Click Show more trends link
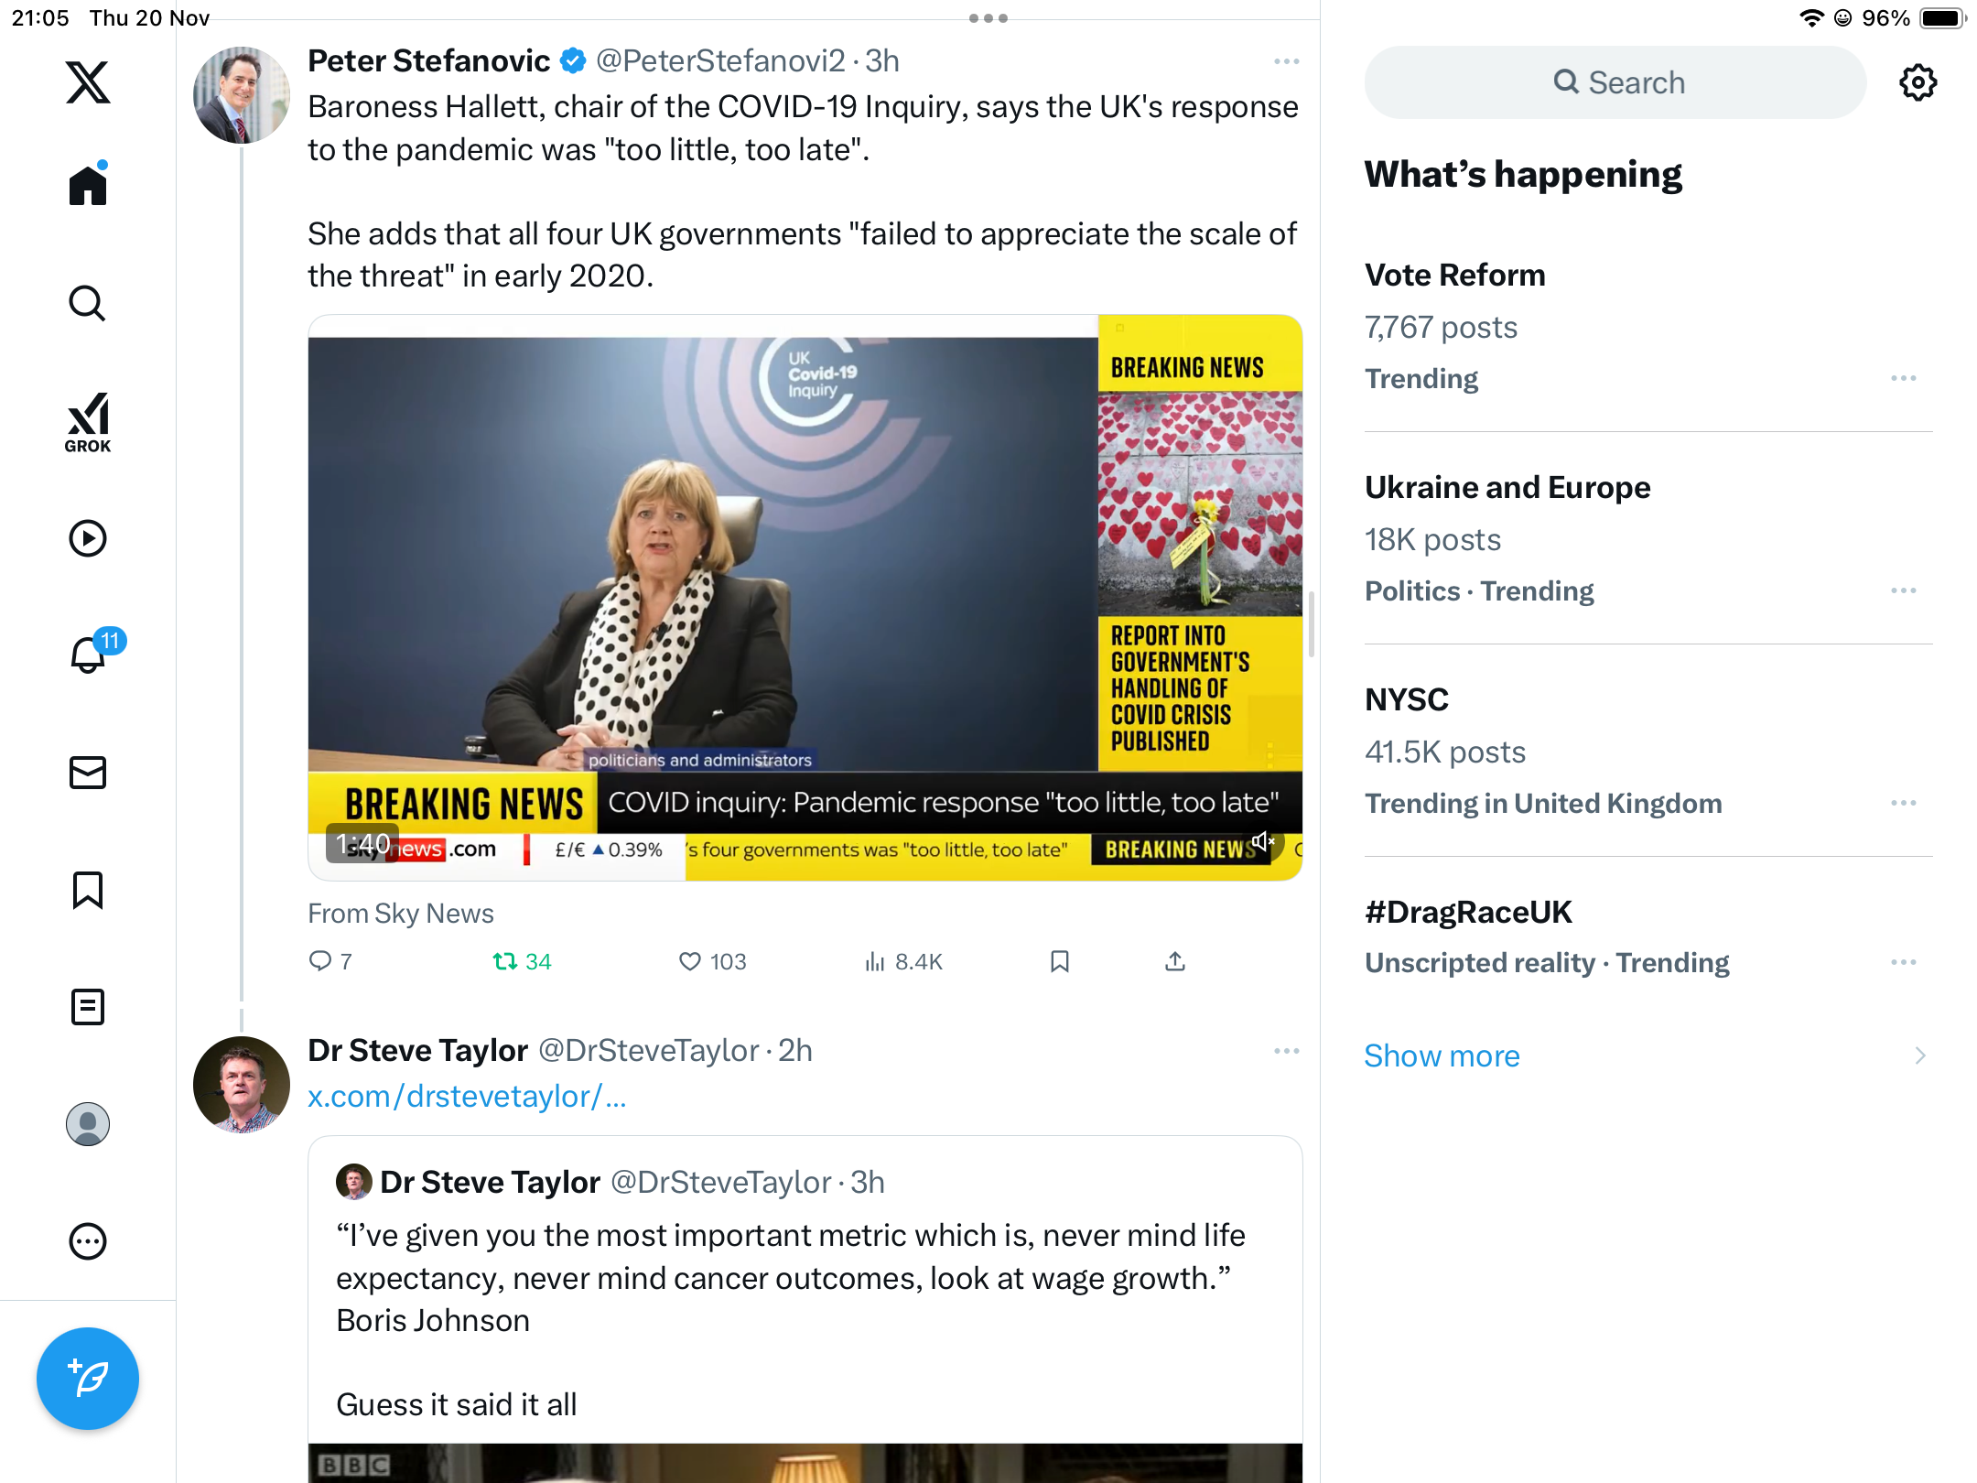This screenshot has height=1483, width=1977. click(1442, 1055)
